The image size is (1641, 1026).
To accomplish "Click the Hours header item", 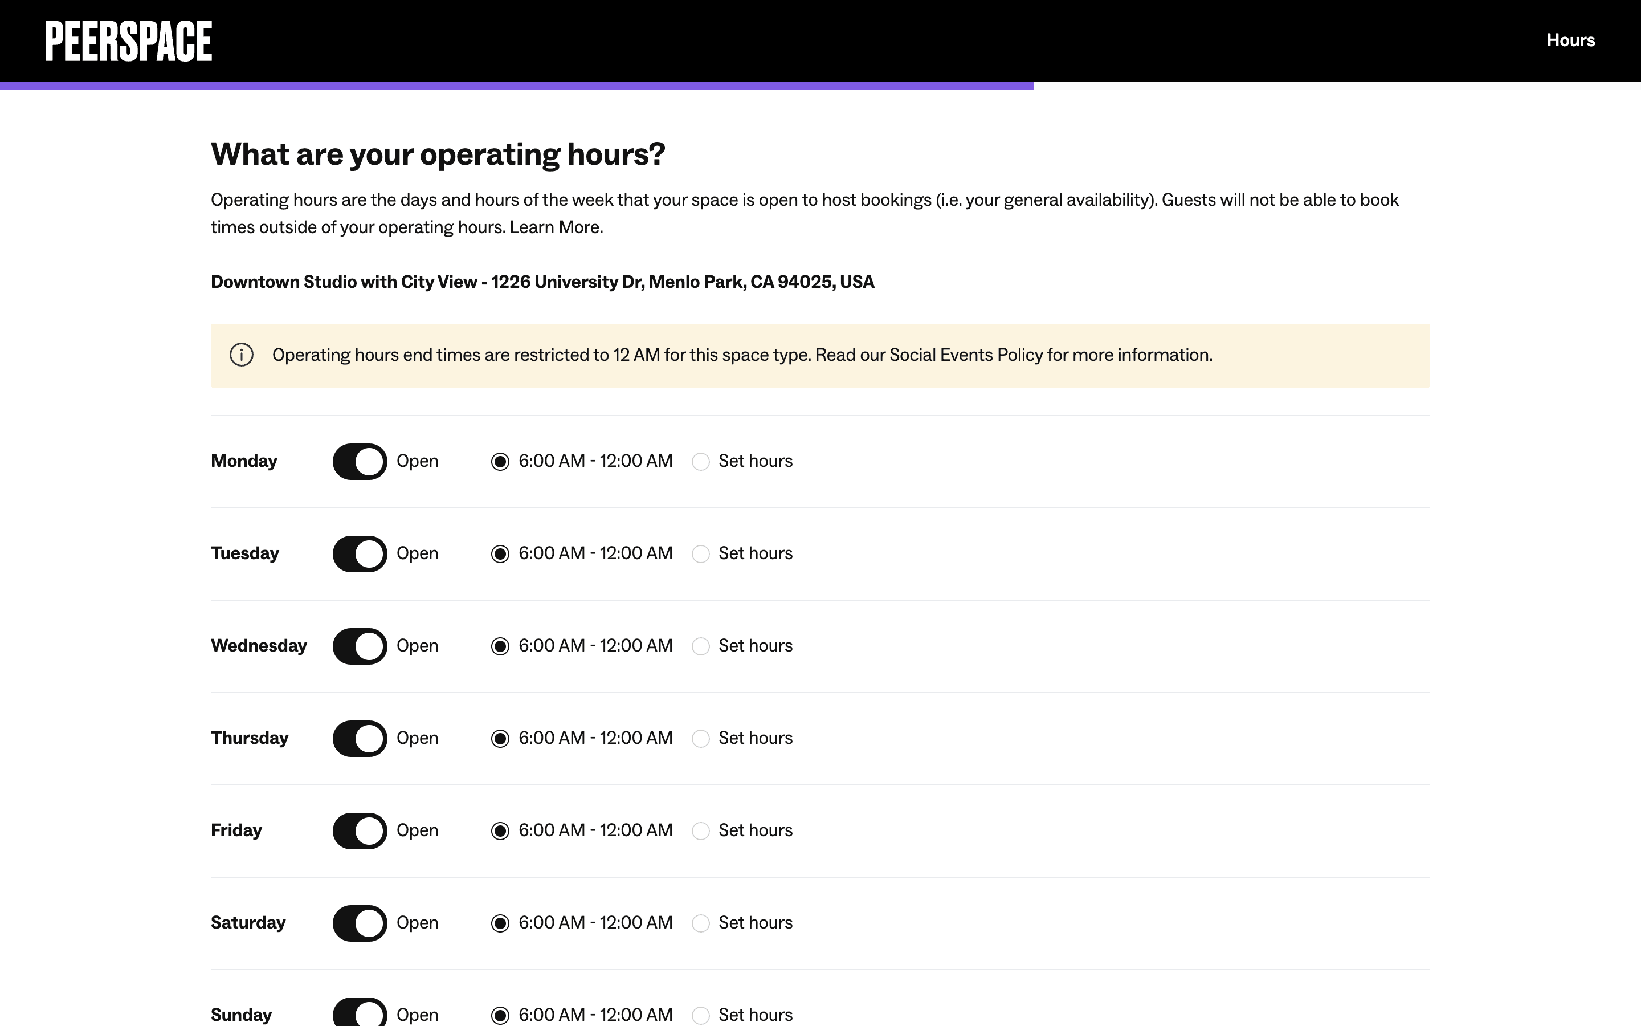I will pos(1570,40).
